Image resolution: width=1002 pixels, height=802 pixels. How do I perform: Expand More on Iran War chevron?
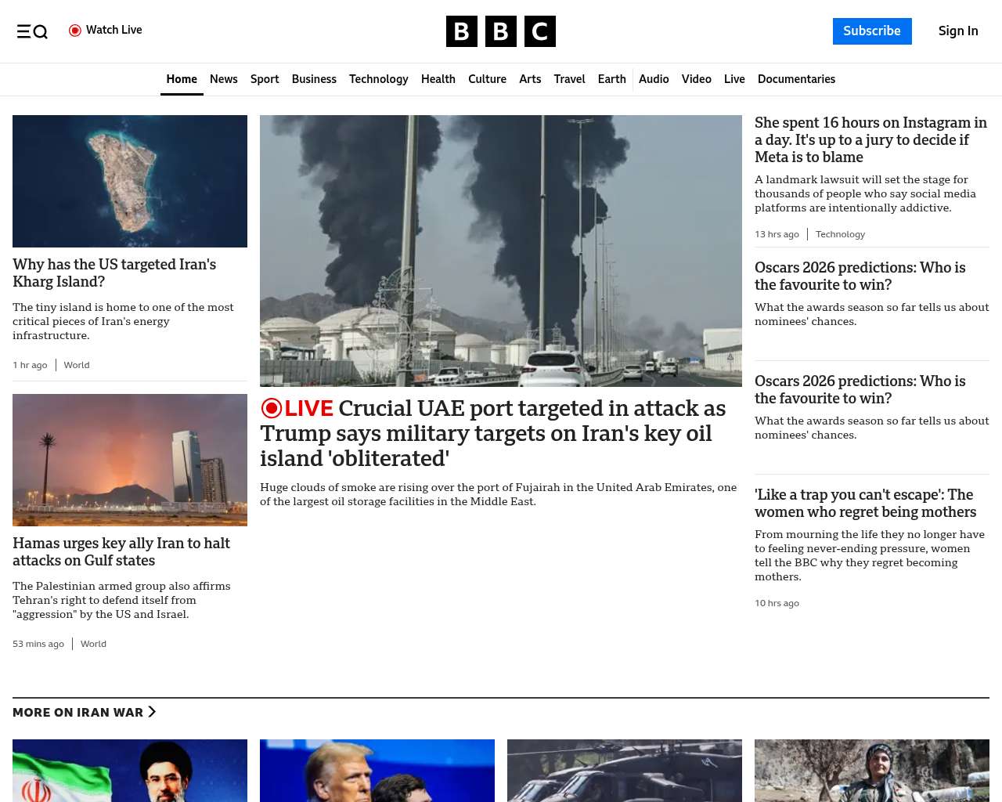(x=152, y=712)
